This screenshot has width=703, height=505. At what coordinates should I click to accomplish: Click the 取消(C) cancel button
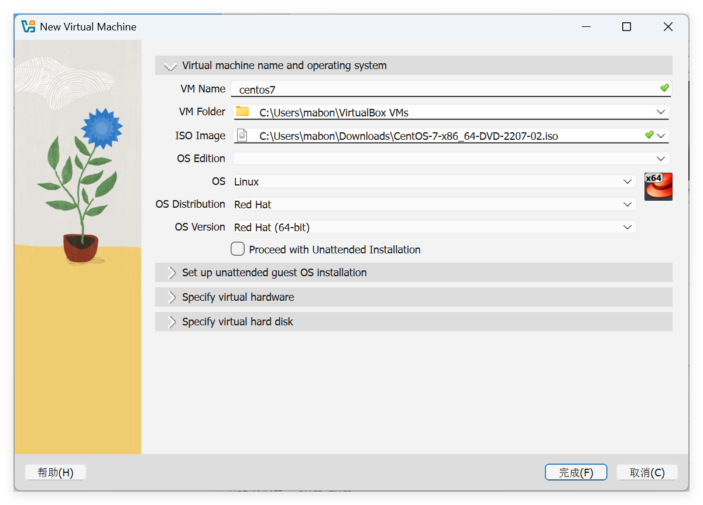pos(647,472)
